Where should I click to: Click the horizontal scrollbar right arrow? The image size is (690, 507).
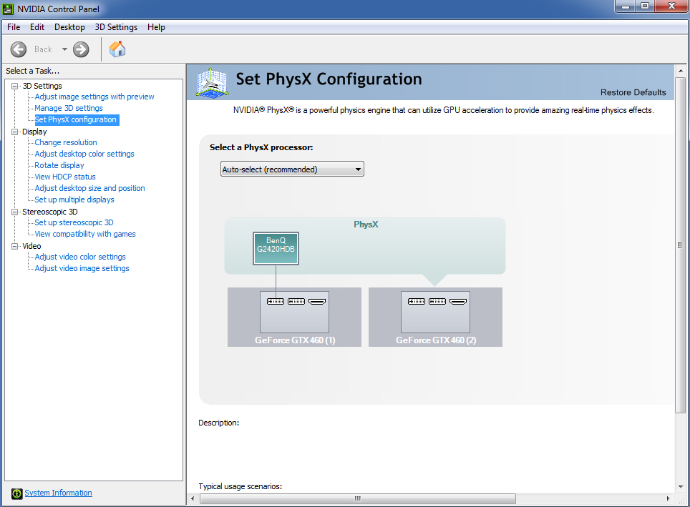click(668, 498)
